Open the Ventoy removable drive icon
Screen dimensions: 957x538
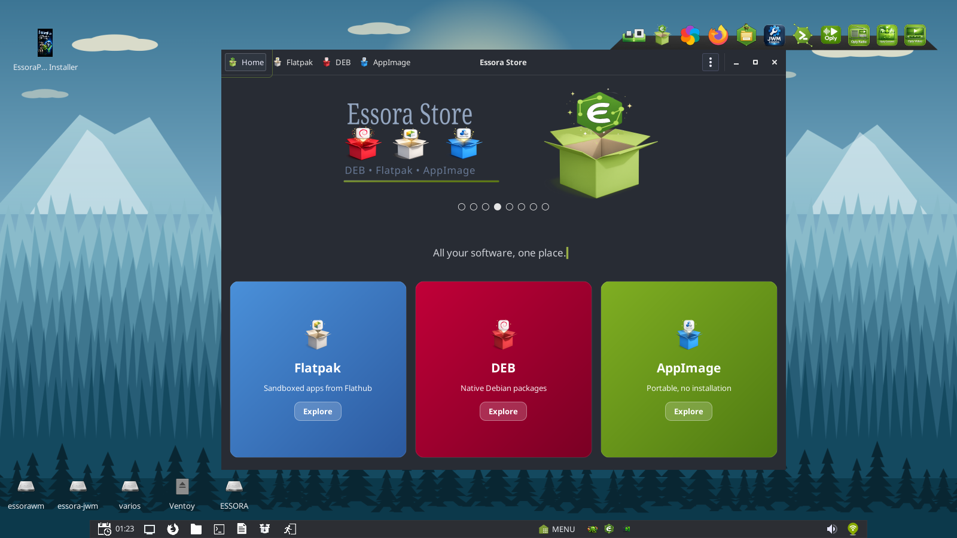[x=182, y=494]
